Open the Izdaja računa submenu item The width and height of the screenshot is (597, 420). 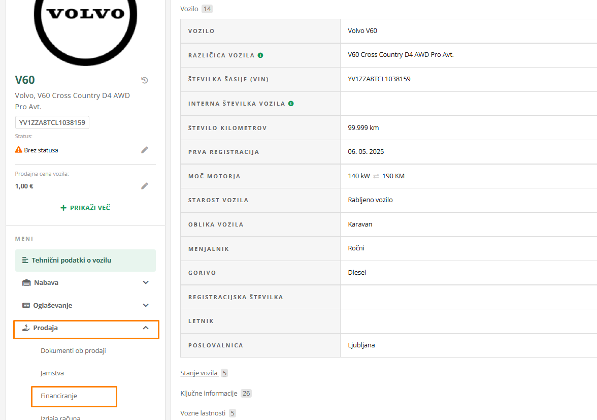(x=60, y=417)
